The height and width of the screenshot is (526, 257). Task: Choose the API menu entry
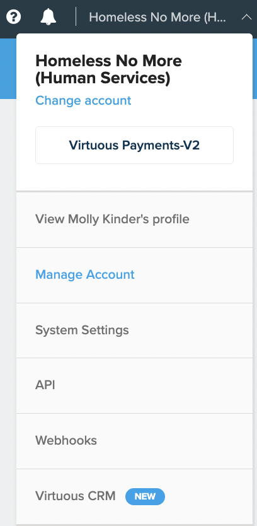pyautogui.click(x=134, y=385)
